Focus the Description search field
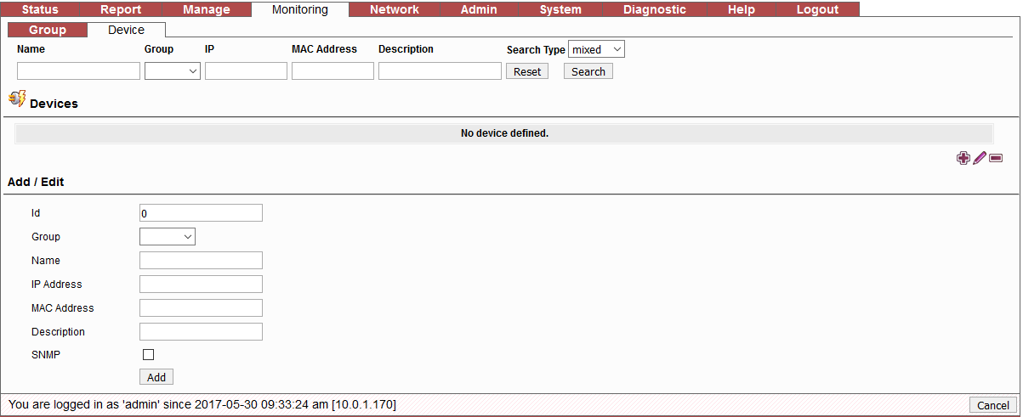 (x=440, y=71)
